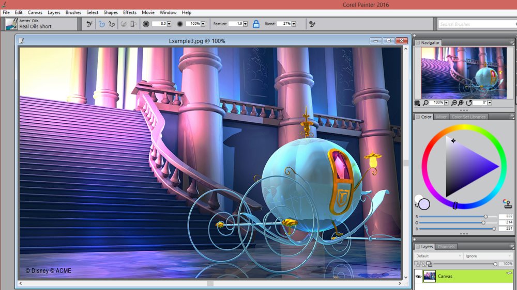This screenshot has height=290, width=517.
Task: Select the additional white color swatch
Action: pyautogui.click(x=418, y=198)
